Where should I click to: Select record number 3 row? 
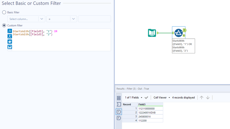tap(130, 116)
